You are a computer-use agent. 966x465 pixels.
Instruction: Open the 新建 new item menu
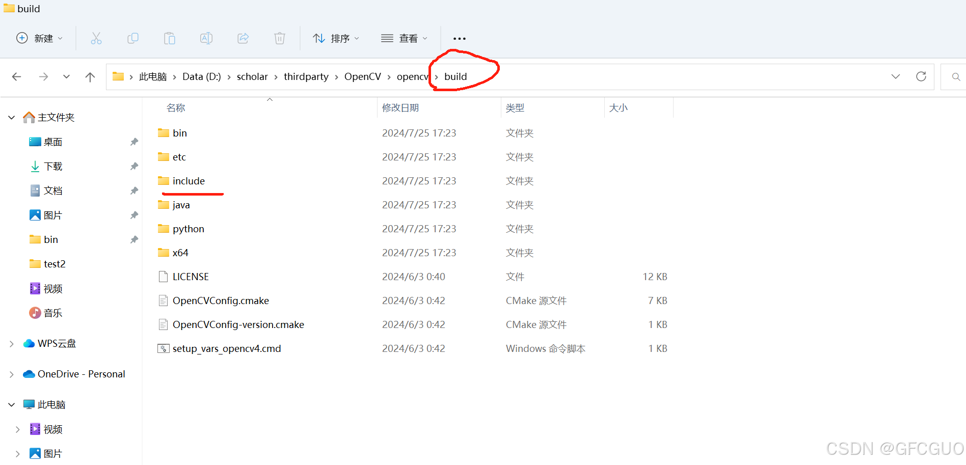(40, 38)
